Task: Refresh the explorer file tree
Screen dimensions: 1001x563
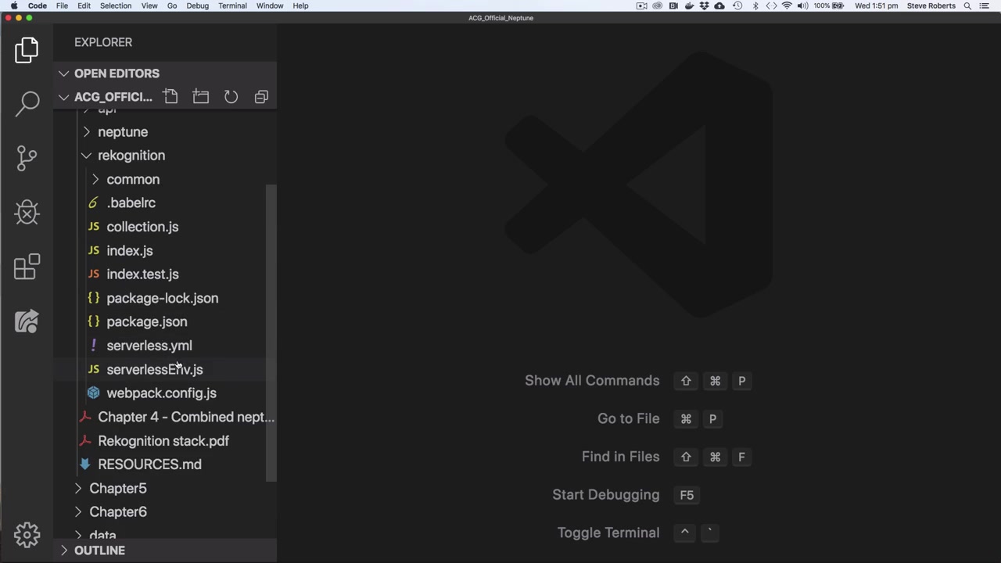Action: coord(231,97)
